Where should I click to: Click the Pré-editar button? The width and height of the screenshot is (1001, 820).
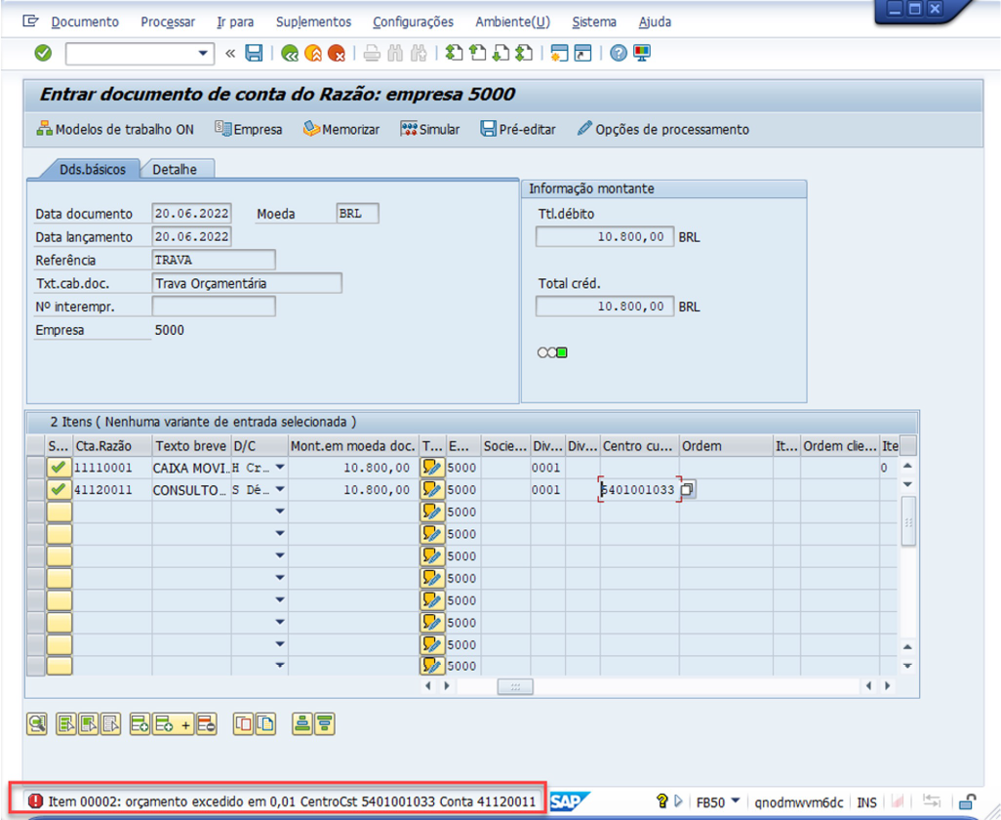point(518,129)
